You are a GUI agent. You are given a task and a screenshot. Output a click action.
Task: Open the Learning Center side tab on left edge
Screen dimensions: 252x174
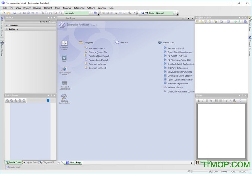click(2, 26)
